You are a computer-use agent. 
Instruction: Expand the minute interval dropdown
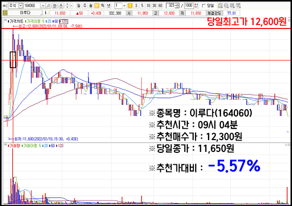click(124, 5)
